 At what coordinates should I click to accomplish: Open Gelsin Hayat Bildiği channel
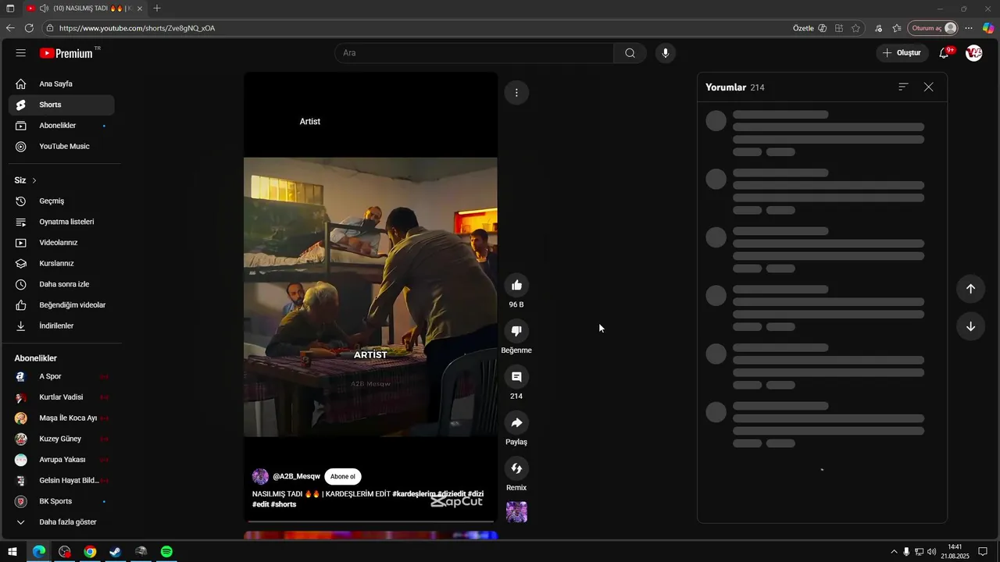62,481
